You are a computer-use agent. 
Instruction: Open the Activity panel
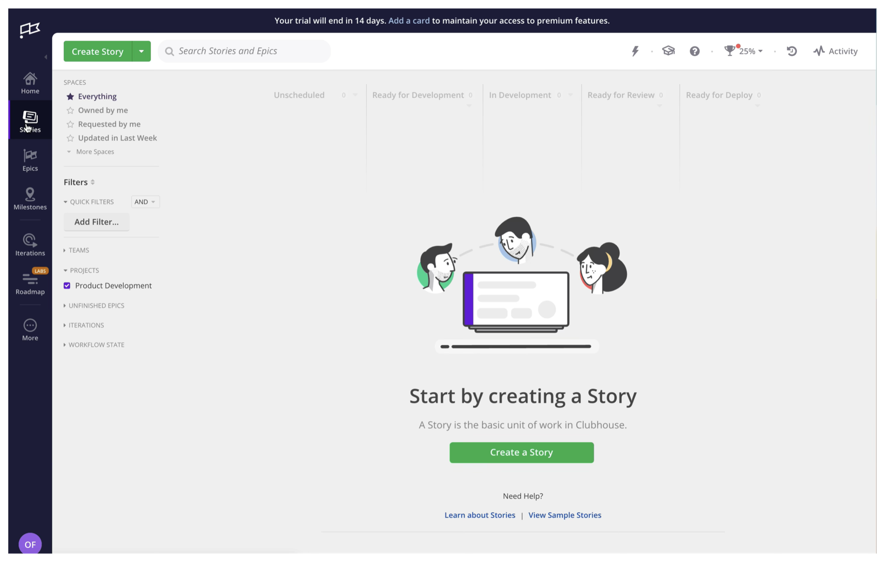pos(836,51)
